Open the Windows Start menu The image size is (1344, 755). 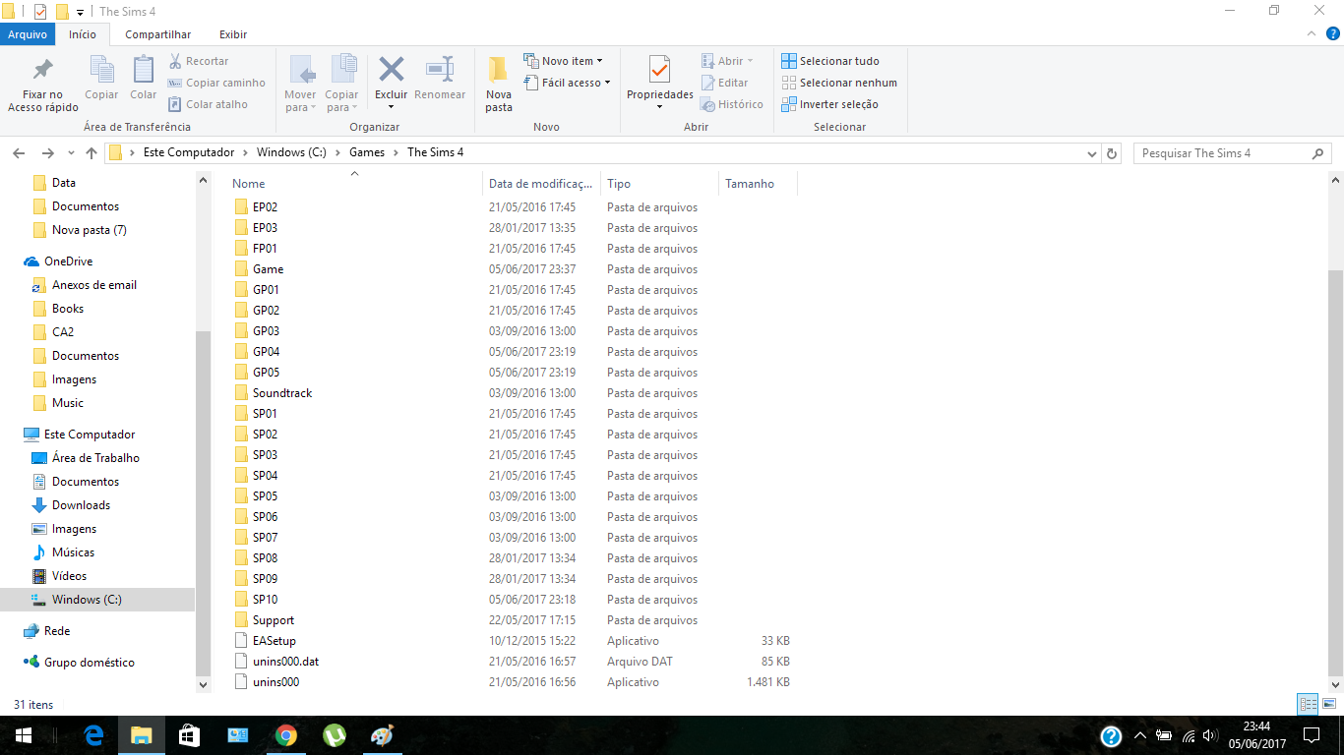(x=24, y=735)
